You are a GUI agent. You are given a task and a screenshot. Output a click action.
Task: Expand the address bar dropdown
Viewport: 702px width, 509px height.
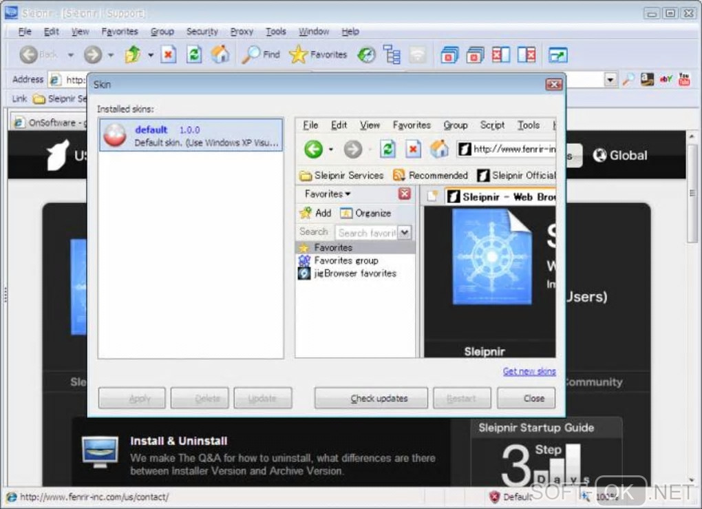tap(610, 80)
